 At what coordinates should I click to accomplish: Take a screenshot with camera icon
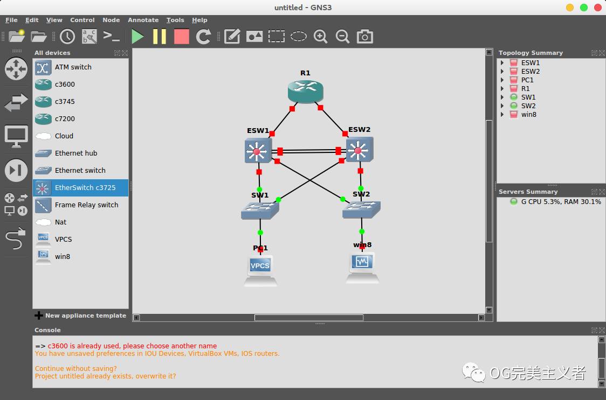[364, 36]
